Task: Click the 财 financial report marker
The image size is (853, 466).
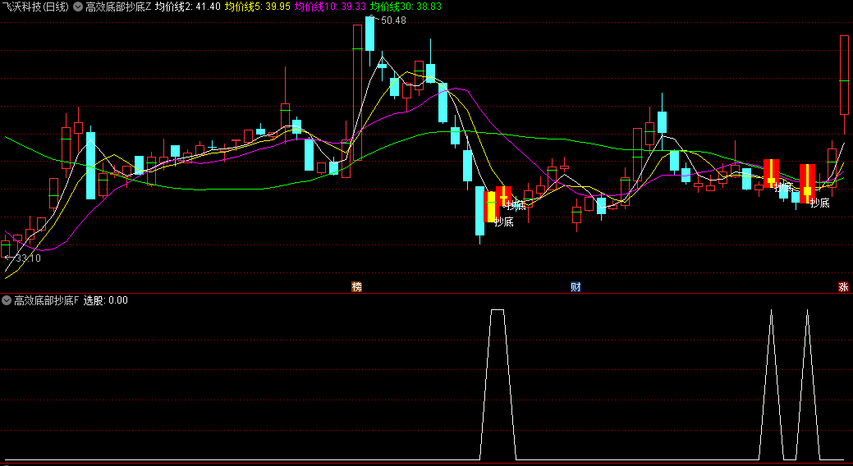Action: (x=576, y=286)
